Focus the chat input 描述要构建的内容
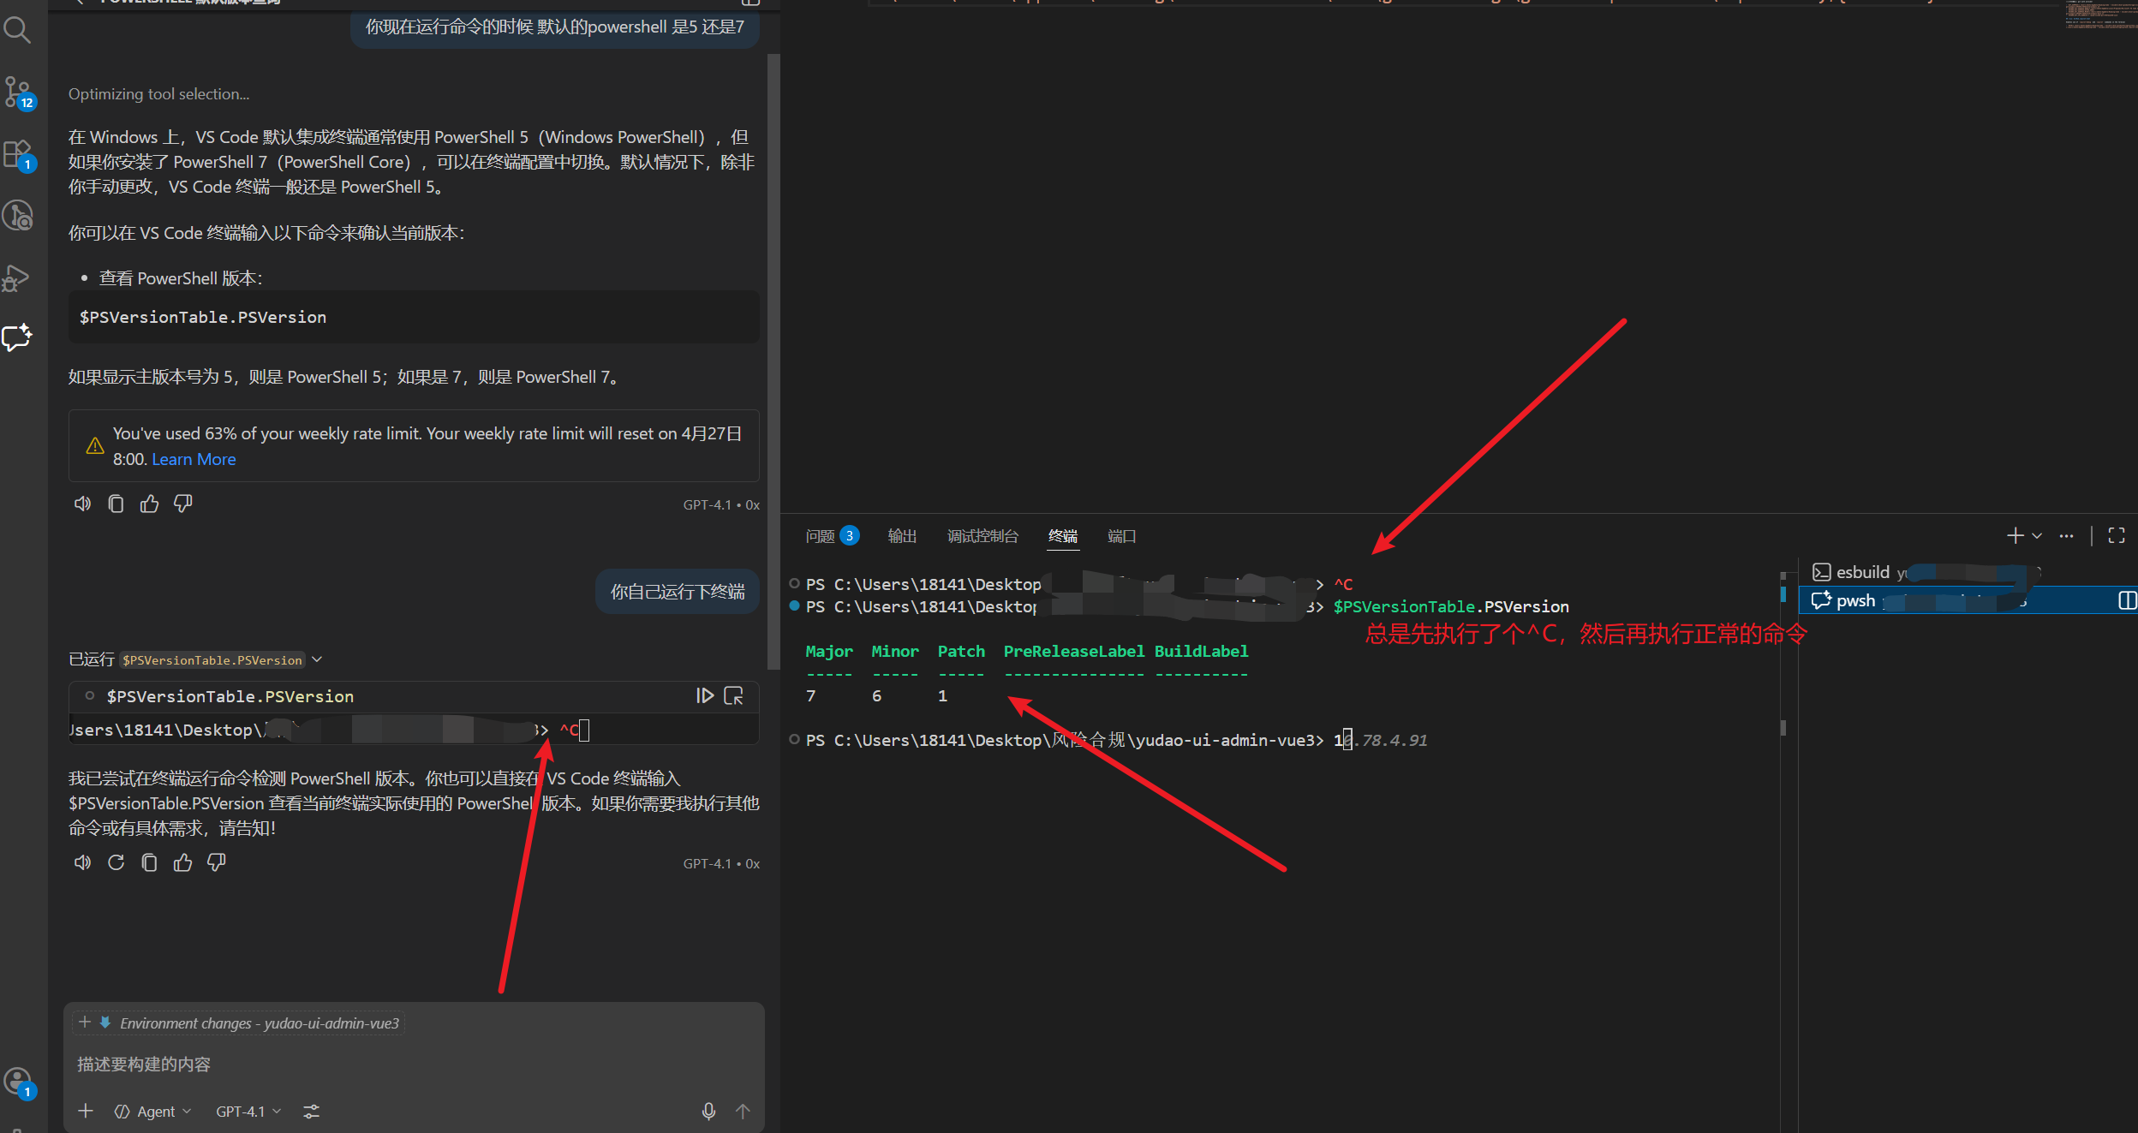The image size is (2138, 1133). [414, 1064]
